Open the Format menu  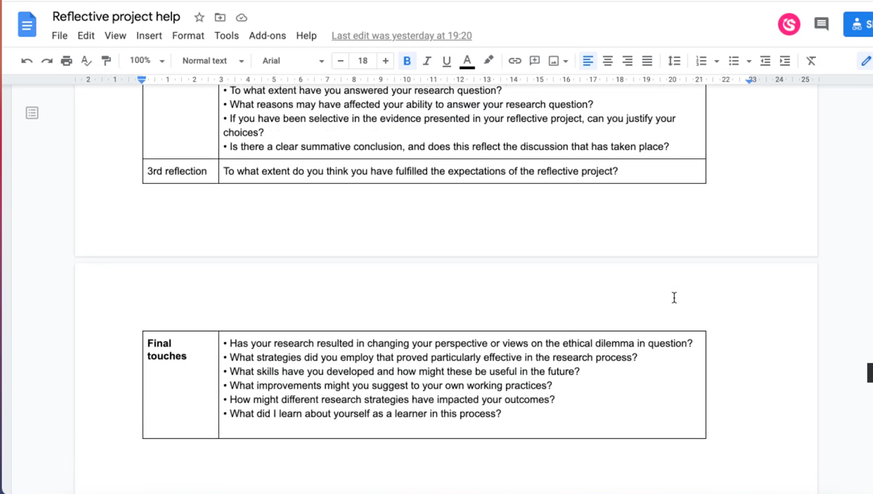click(x=188, y=36)
